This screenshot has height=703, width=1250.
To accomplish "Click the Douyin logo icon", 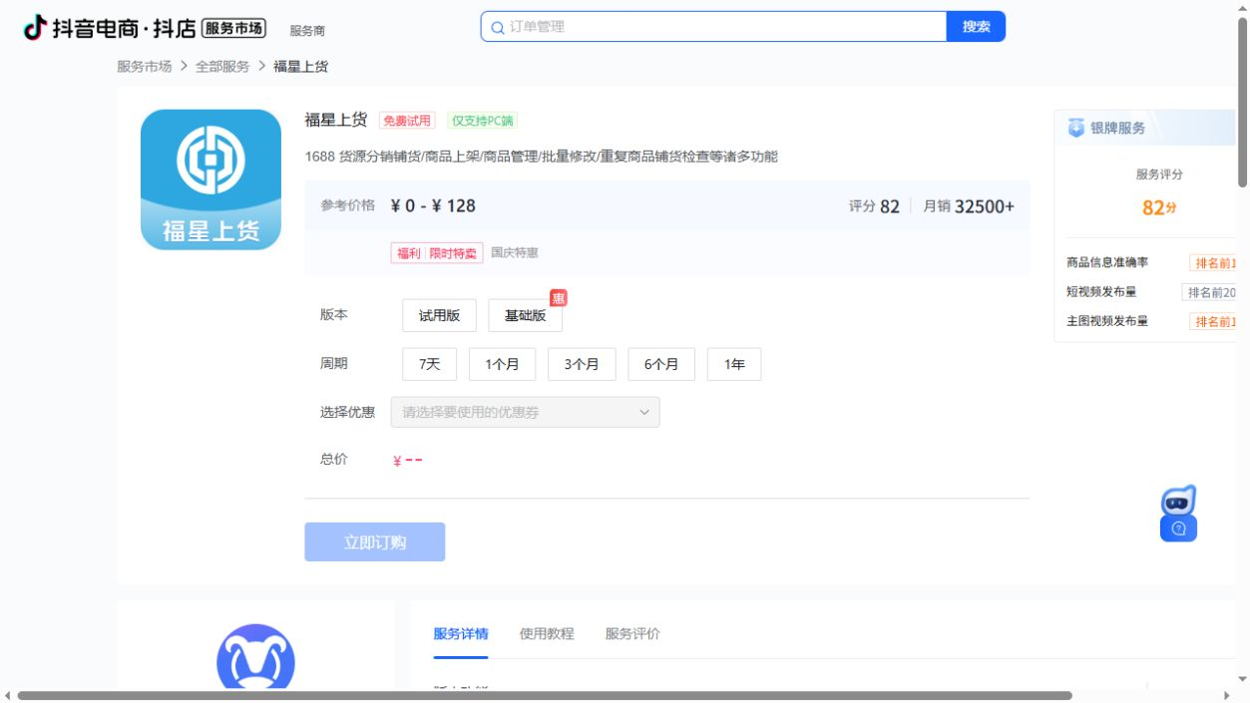I will (x=35, y=27).
